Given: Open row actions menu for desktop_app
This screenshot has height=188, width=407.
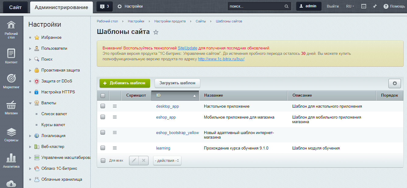Looking at the screenshot, I should pos(115,106).
